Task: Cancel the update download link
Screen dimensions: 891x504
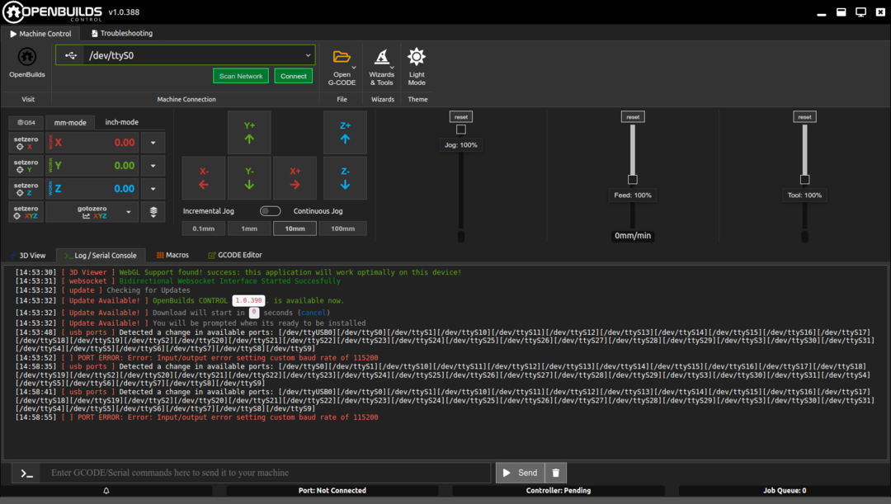Action: pos(313,313)
